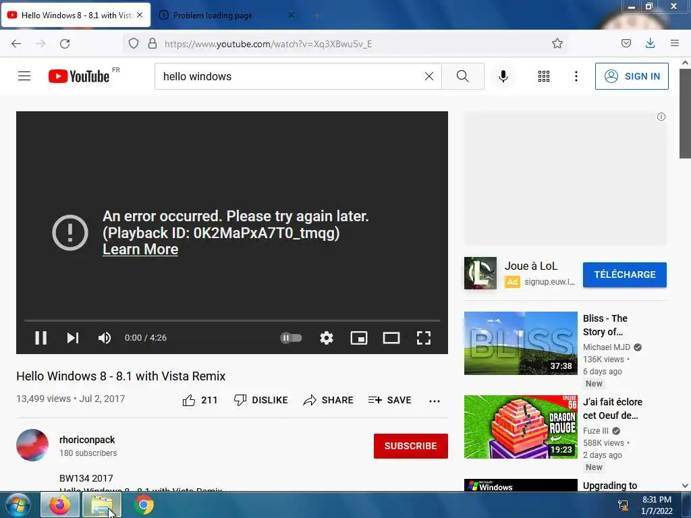Open player settings gear
This screenshot has height=518, width=691.
tap(327, 338)
